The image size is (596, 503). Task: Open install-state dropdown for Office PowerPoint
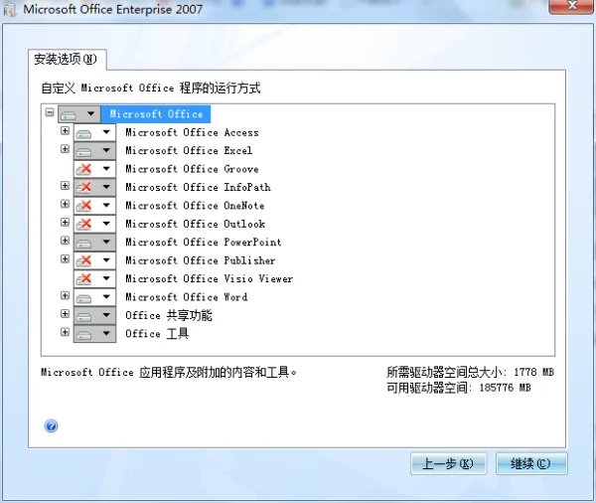click(x=106, y=242)
